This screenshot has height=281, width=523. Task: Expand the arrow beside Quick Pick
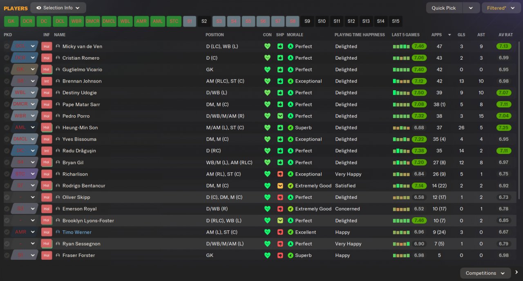471,8
